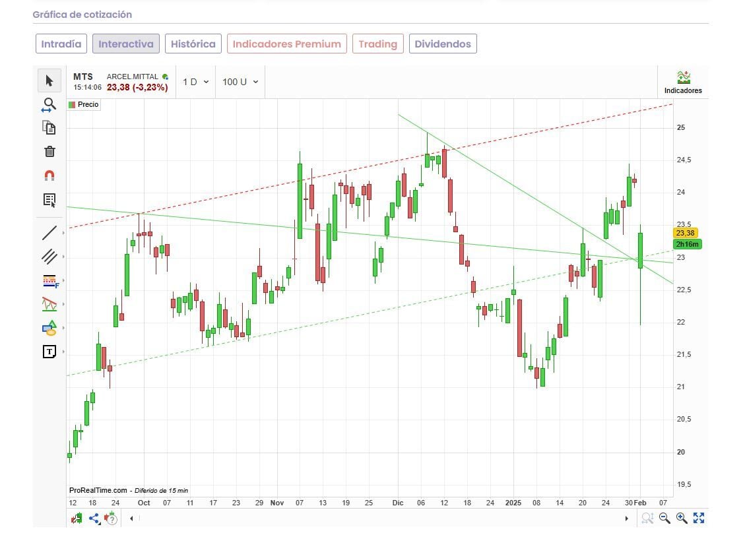Viewport: 743px width, 537px height.
Task: Click the Dic label on time axis
Action: click(397, 503)
